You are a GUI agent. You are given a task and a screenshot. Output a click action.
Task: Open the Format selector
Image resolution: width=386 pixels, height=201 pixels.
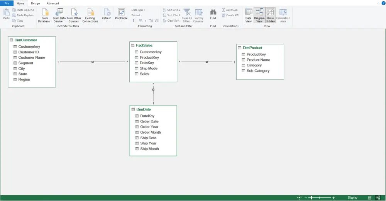click(136, 15)
